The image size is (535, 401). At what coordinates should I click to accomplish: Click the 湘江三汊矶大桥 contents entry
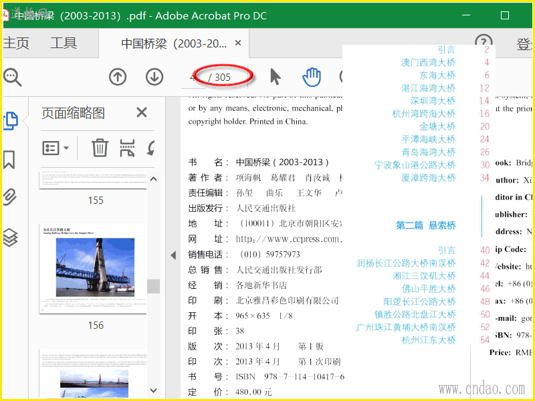424,276
